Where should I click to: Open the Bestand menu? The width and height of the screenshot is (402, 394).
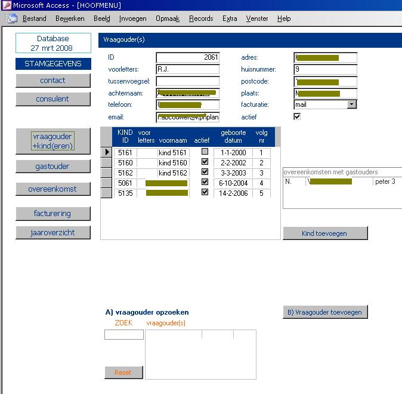point(34,19)
